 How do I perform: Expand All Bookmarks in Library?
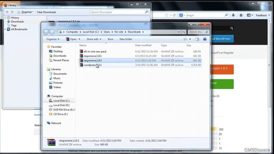point(5,30)
